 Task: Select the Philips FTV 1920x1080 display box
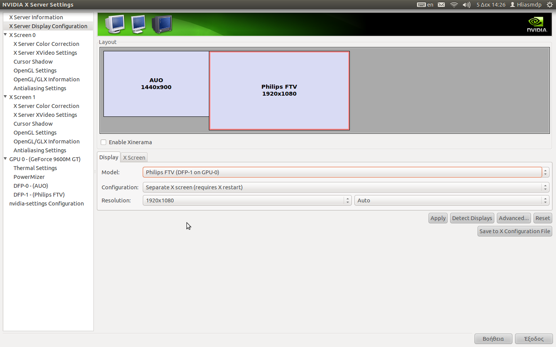(279, 90)
